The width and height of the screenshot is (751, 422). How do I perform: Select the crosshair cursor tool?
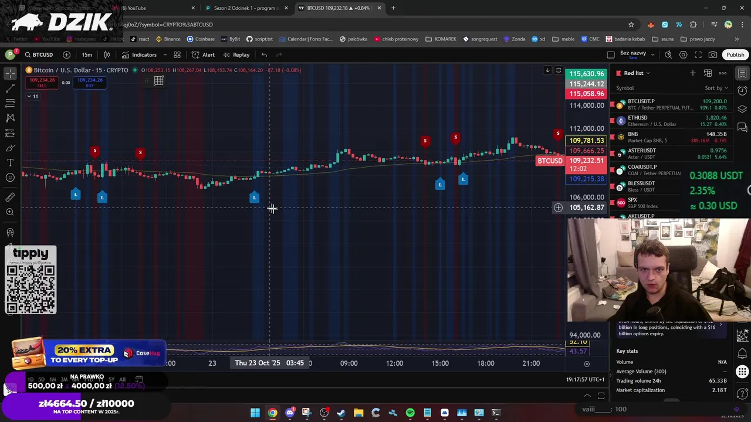coord(10,73)
